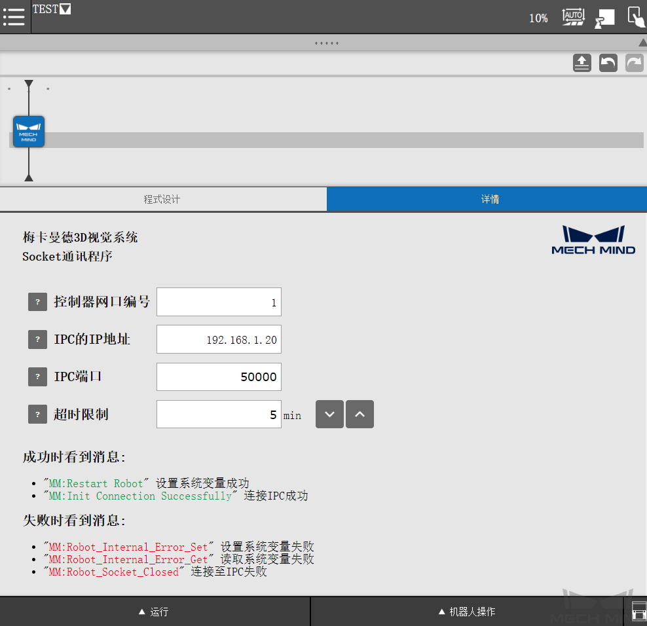The image size is (647, 626).
Task: Select the robot status icon in title bar
Action: point(603,16)
